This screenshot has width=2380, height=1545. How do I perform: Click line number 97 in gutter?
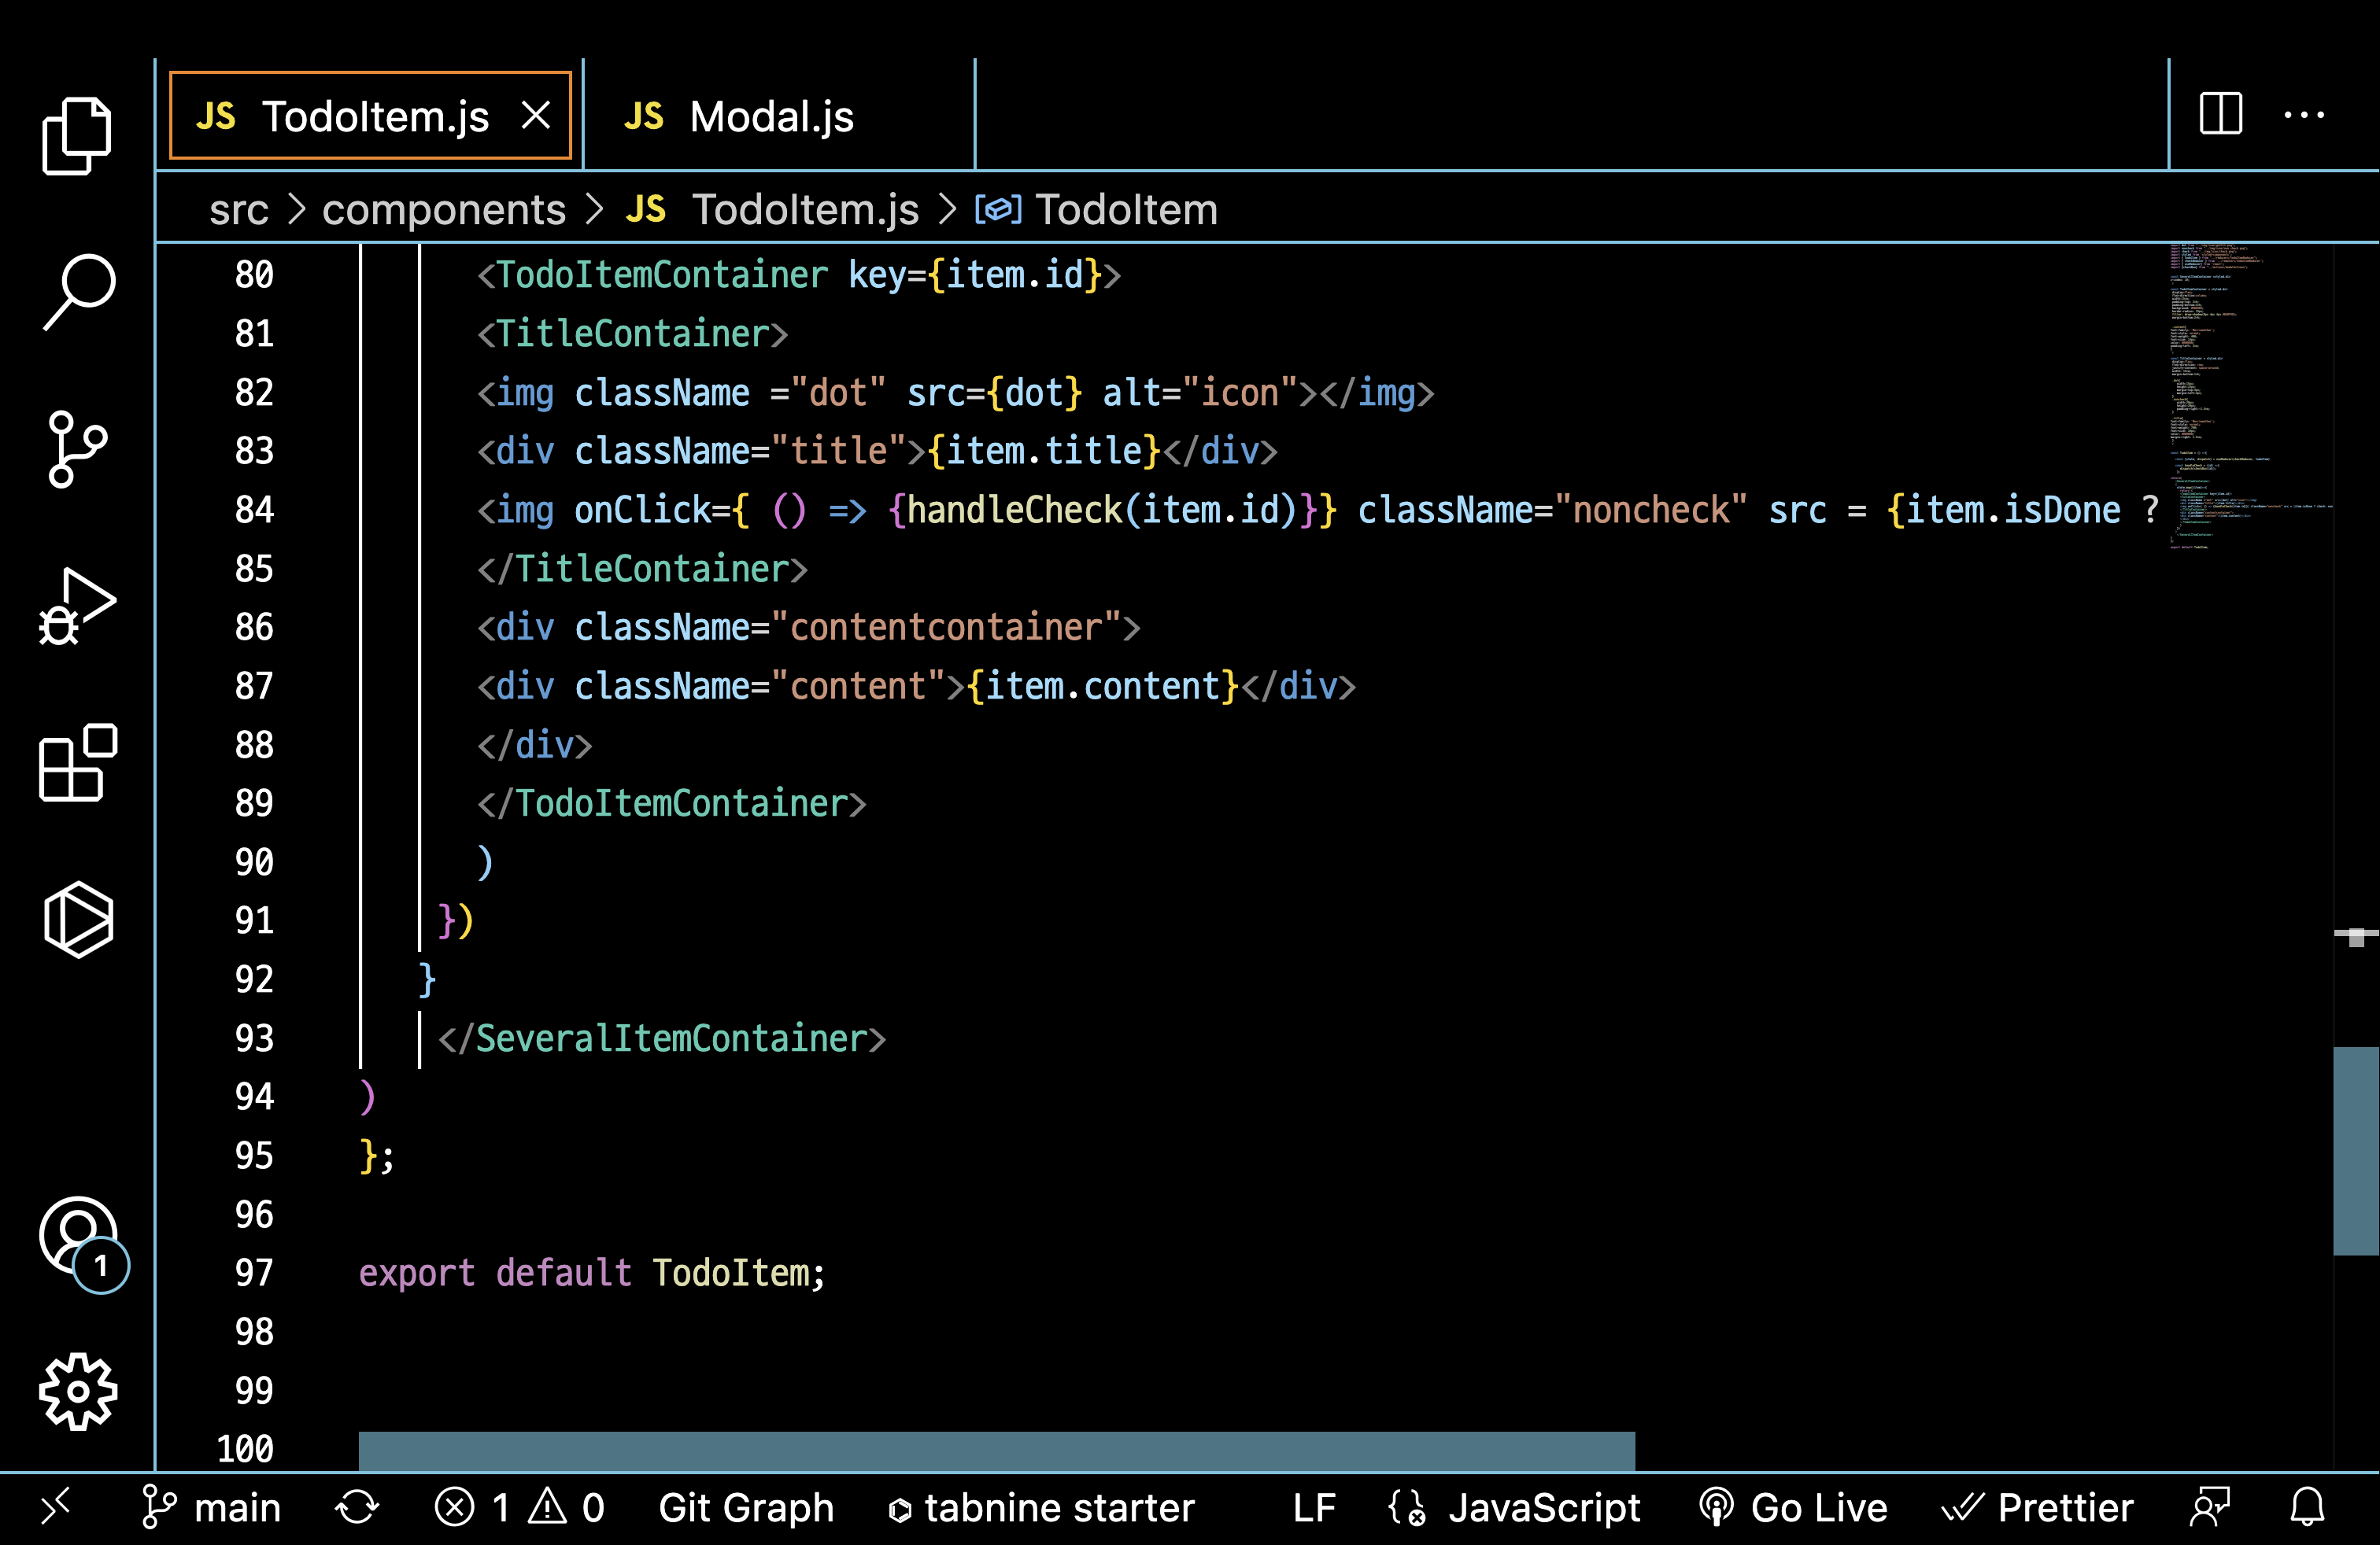coord(254,1272)
